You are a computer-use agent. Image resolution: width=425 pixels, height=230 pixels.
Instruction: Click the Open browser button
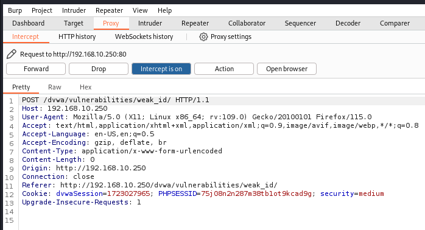pos(287,69)
